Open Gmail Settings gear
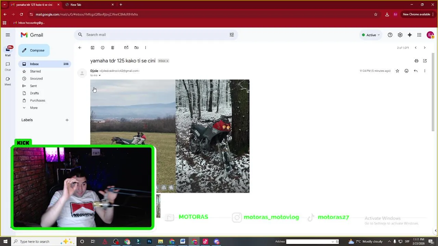The image size is (438, 246). click(400, 35)
